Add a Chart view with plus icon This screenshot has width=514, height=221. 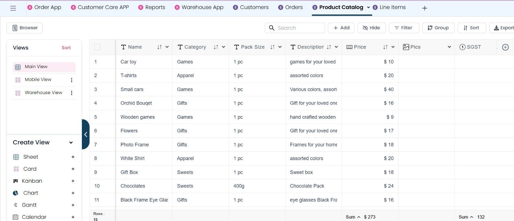click(x=73, y=193)
